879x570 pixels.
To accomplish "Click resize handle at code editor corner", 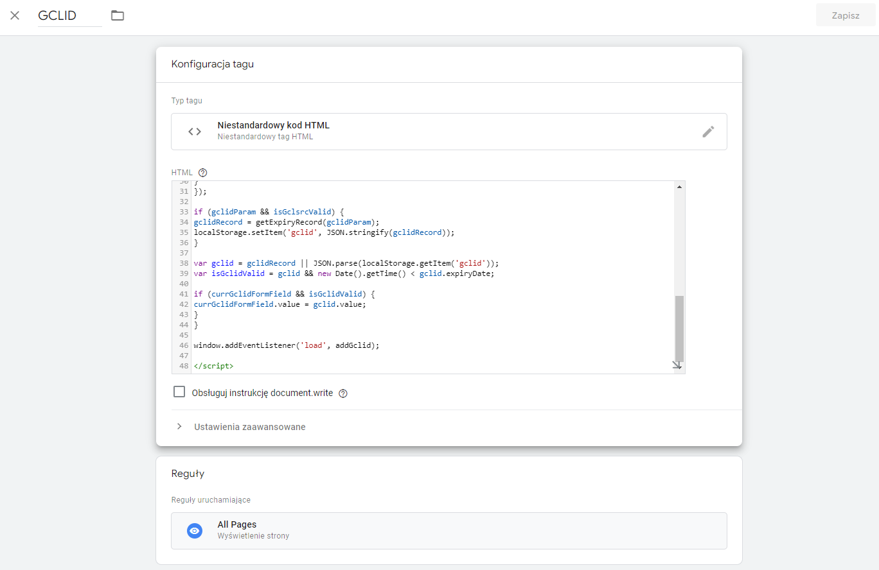I will (x=677, y=365).
